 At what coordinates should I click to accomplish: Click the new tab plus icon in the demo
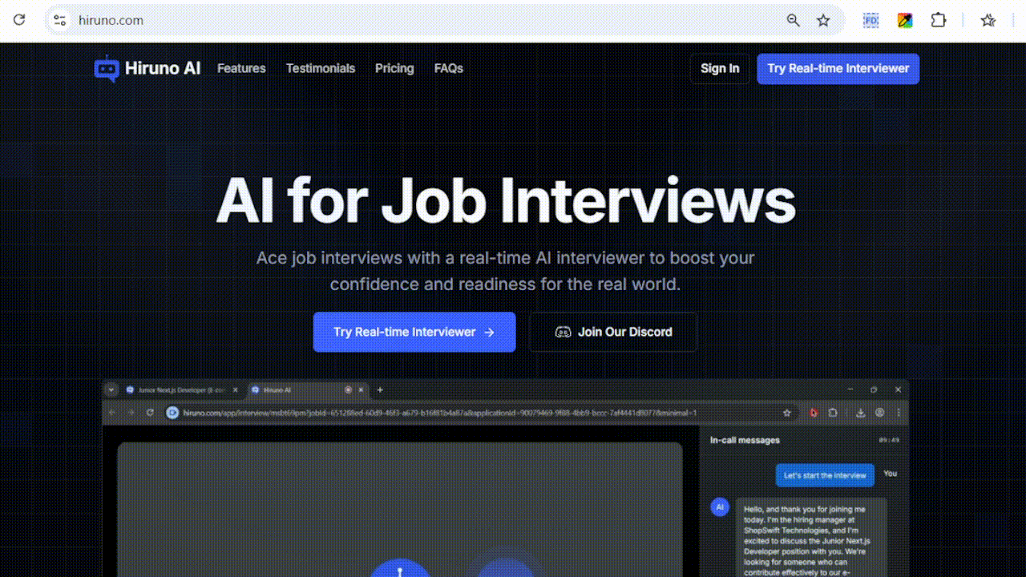coord(380,389)
